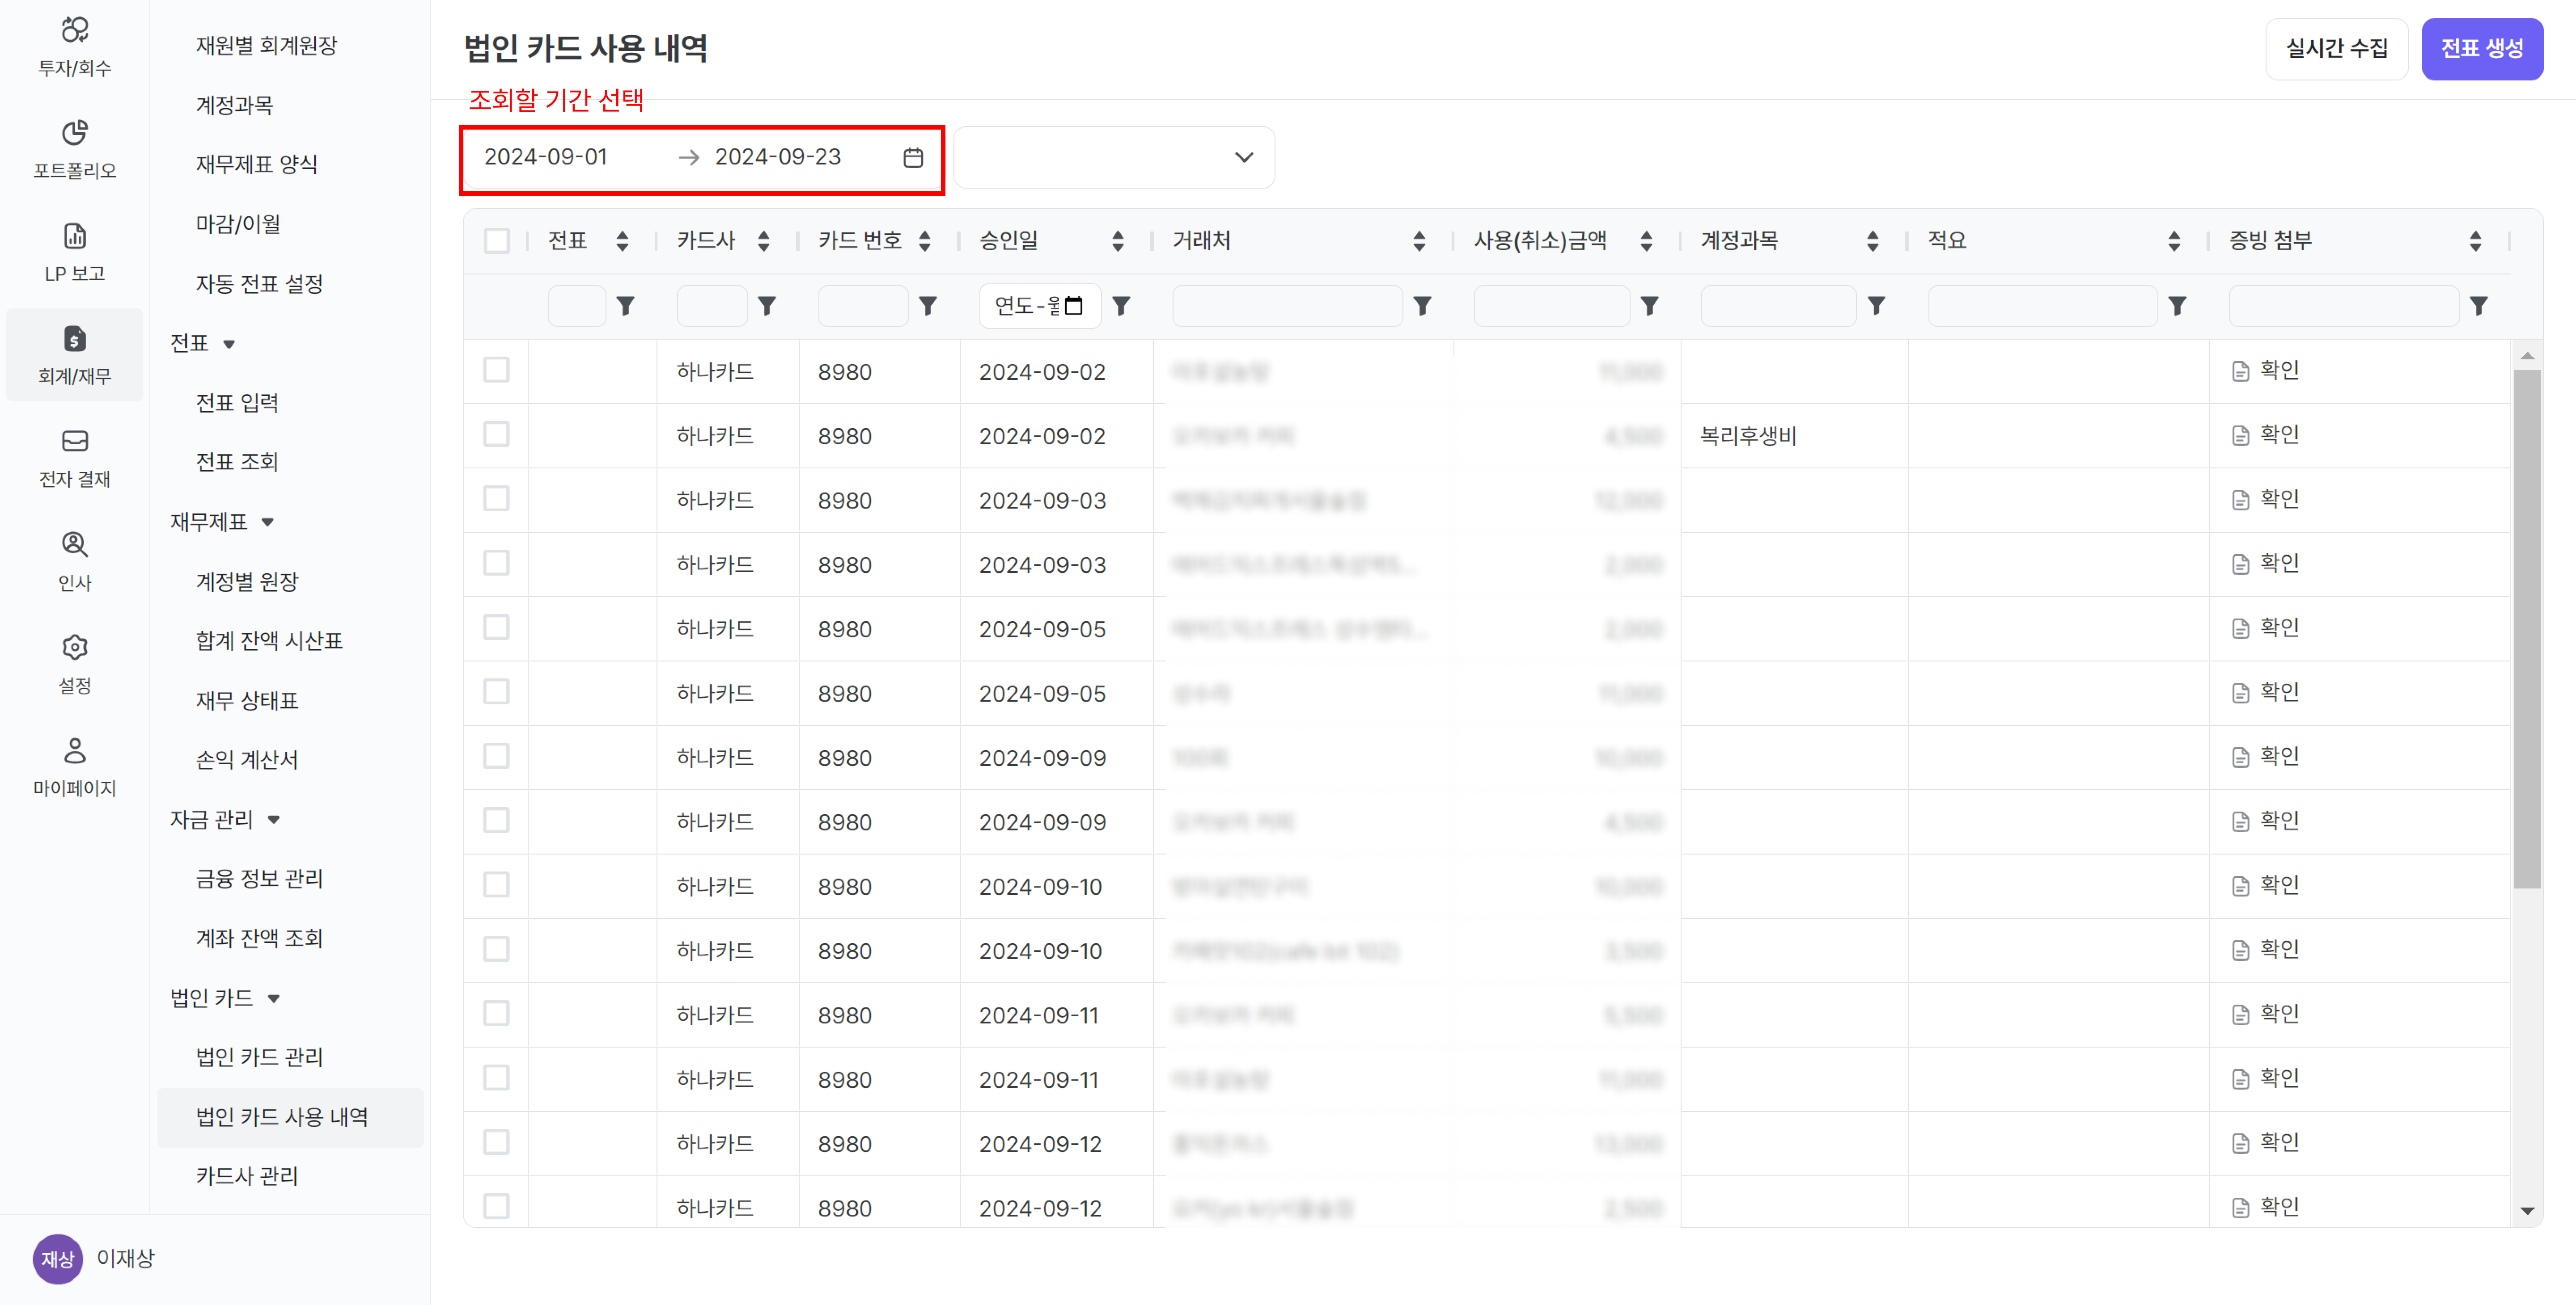Toggle the select-all header checkbox
Image resolution: width=2576 pixels, height=1305 pixels.
coord(496,241)
